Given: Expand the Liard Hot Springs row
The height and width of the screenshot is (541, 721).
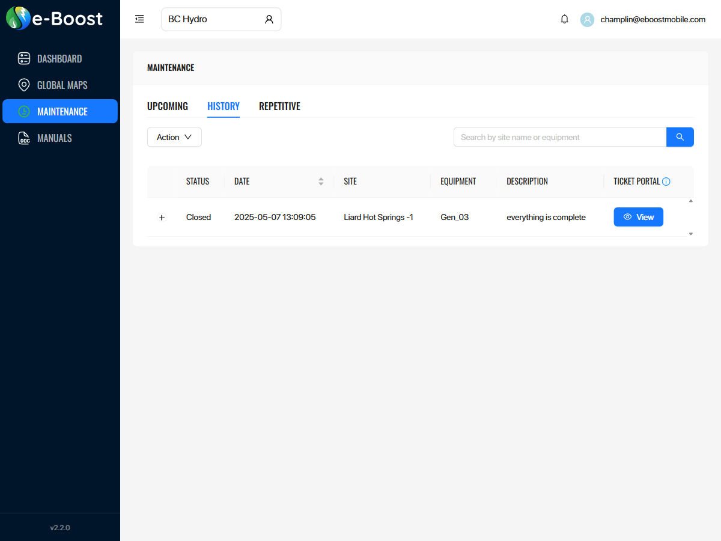Looking at the screenshot, I should pyautogui.click(x=161, y=217).
